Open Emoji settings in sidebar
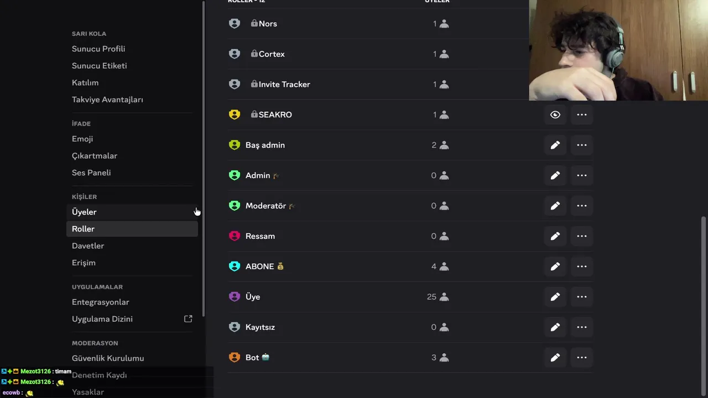Screen dimensions: 708x398 click(x=82, y=139)
